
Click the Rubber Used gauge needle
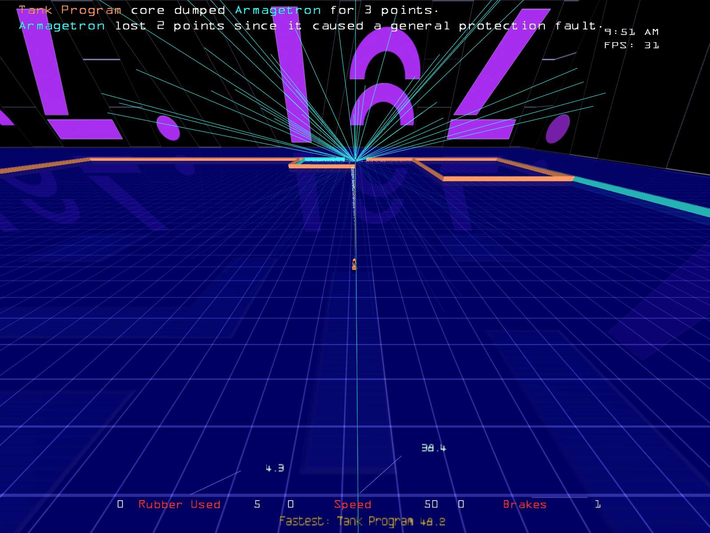pos(216,483)
